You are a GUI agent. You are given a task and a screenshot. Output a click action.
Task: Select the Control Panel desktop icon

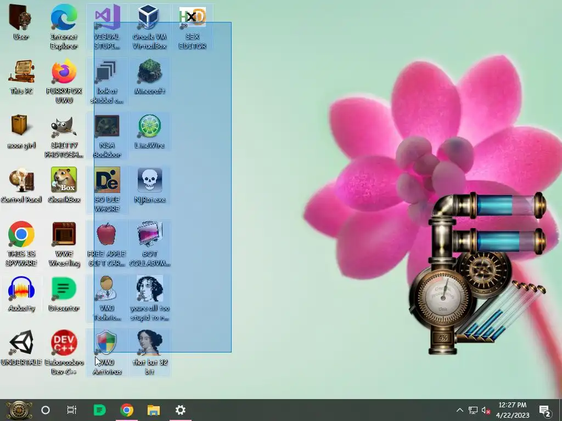tap(21, 185)
